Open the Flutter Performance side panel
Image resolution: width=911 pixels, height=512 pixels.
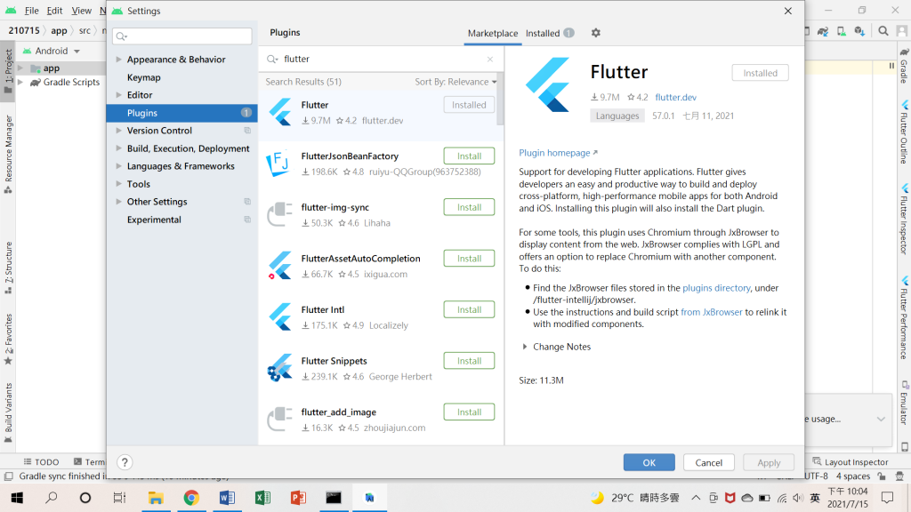pos(904,318)
